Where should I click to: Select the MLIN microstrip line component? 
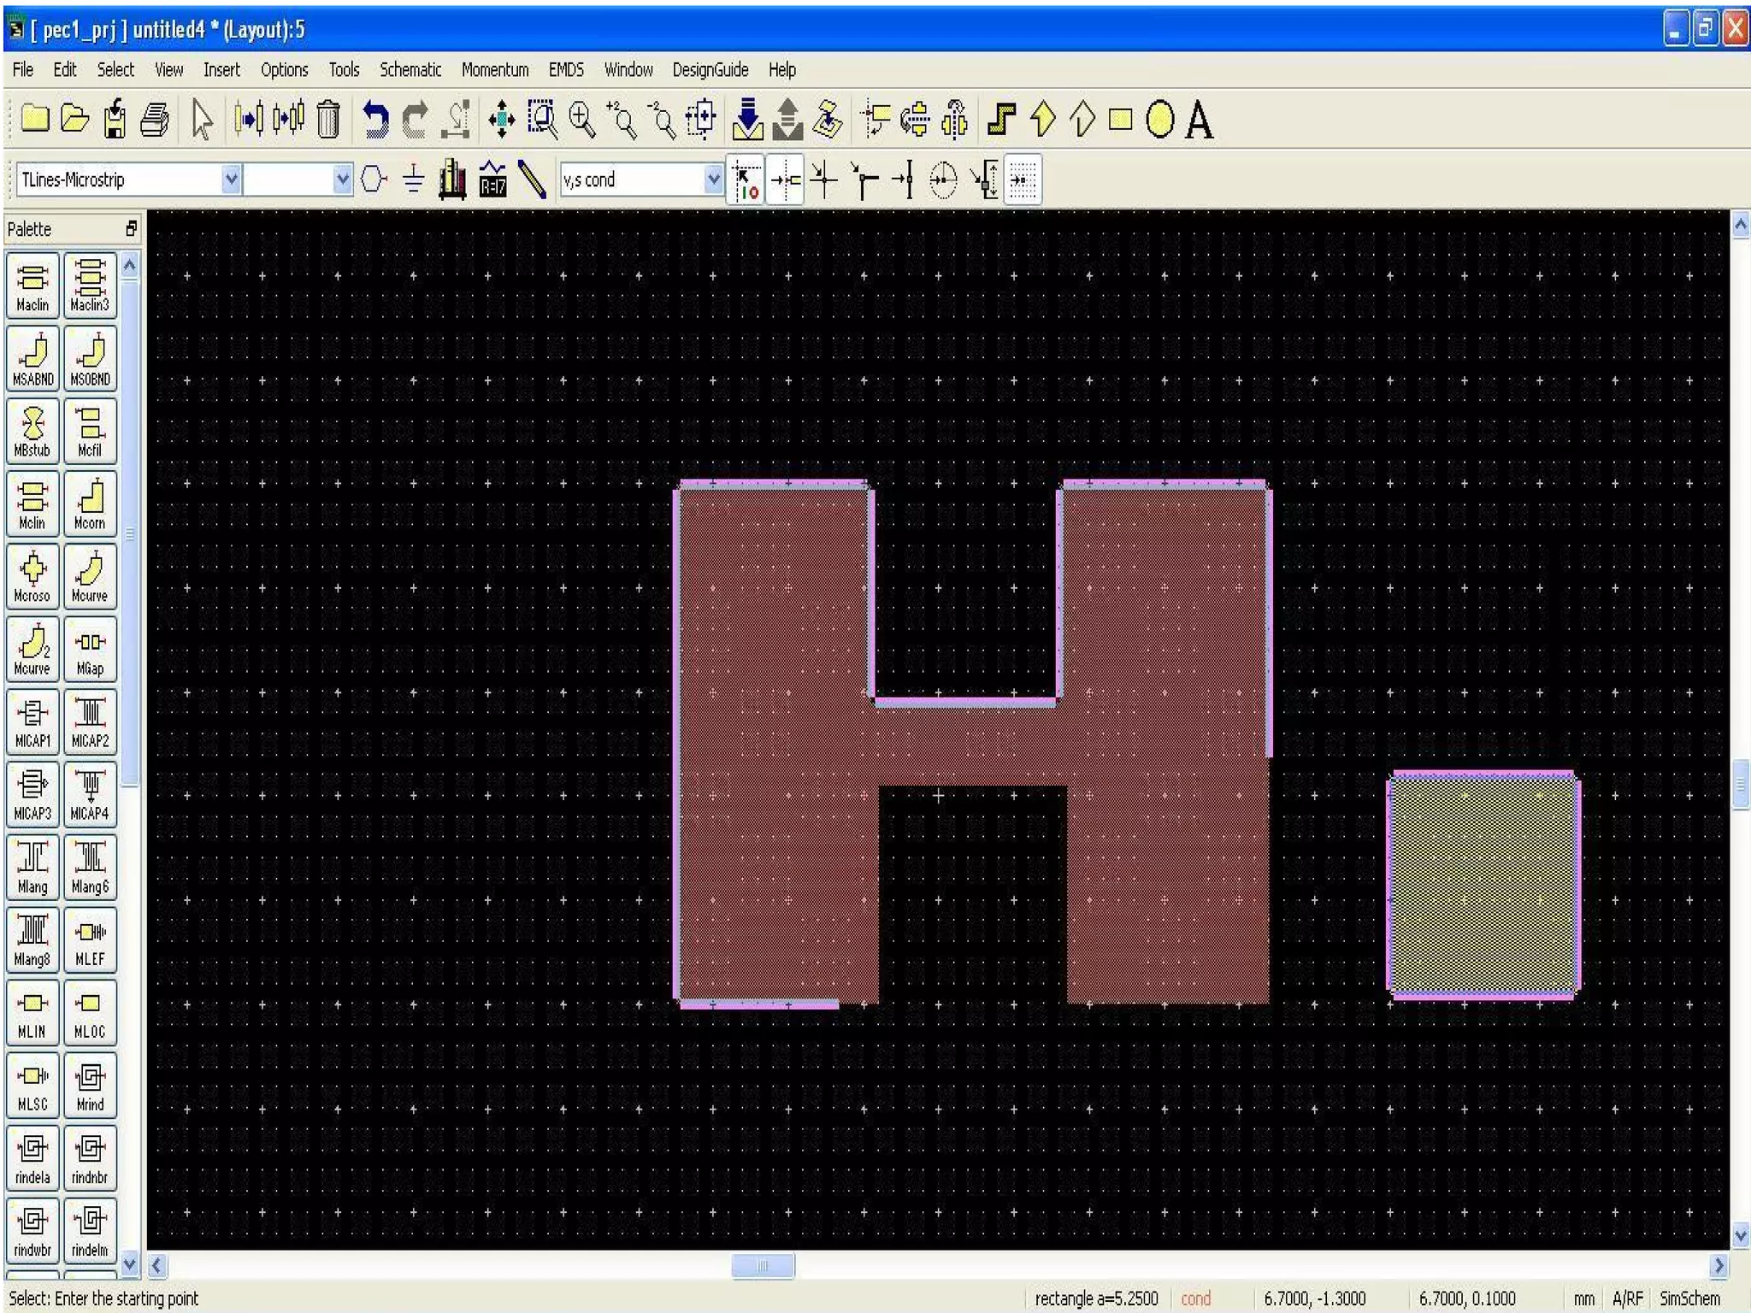coord(32,1012)
